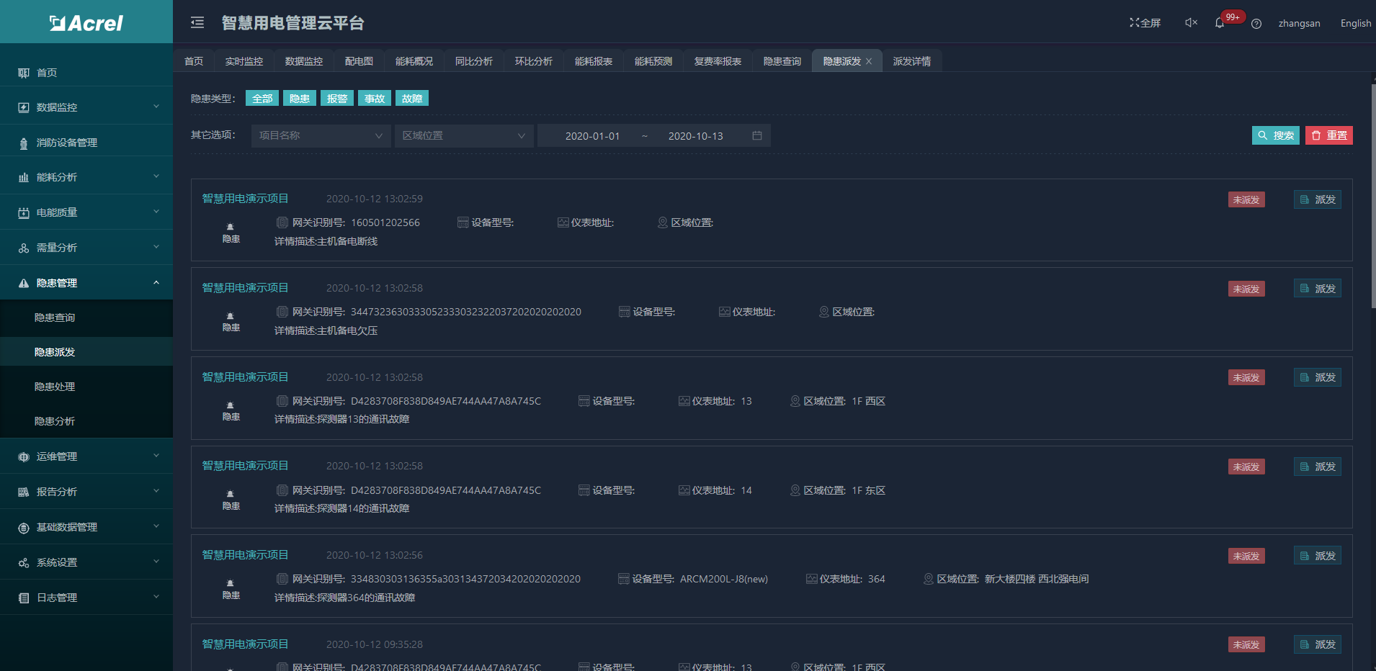Expand 运维管理 sidebar menu chevron

156,456
